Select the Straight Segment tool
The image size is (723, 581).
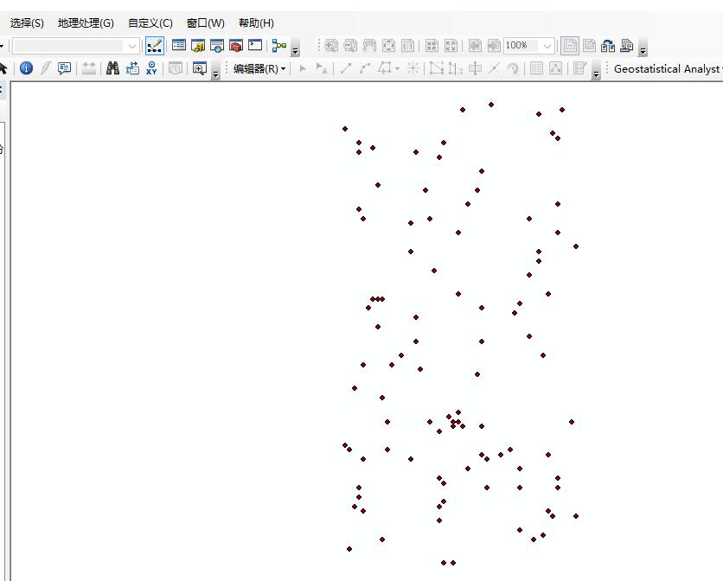point(346,68)
